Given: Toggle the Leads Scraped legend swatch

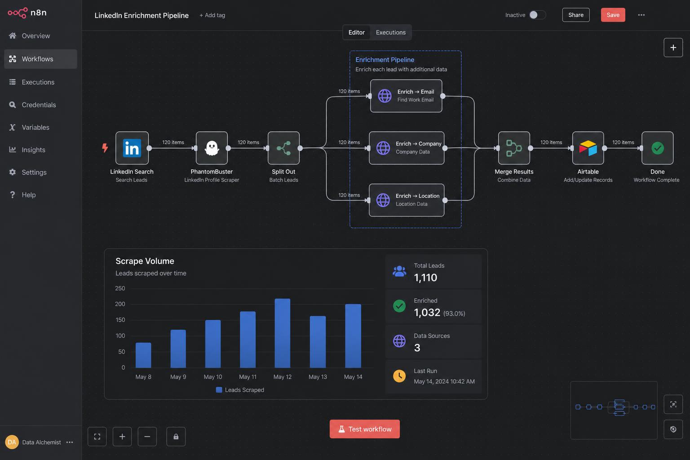Looking at the screenshot, I should tap(219, 390).
